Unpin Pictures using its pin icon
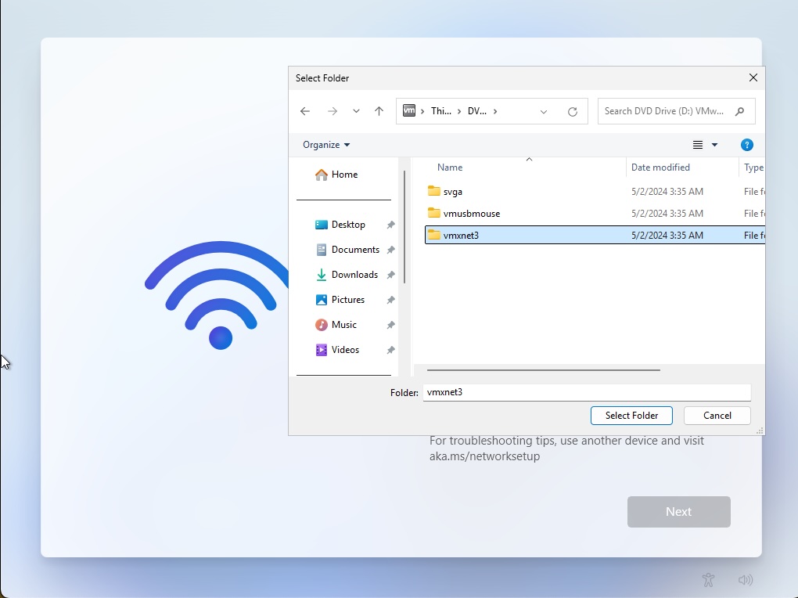Viewport: 798px width, 598px height. [x=391, y=300]
